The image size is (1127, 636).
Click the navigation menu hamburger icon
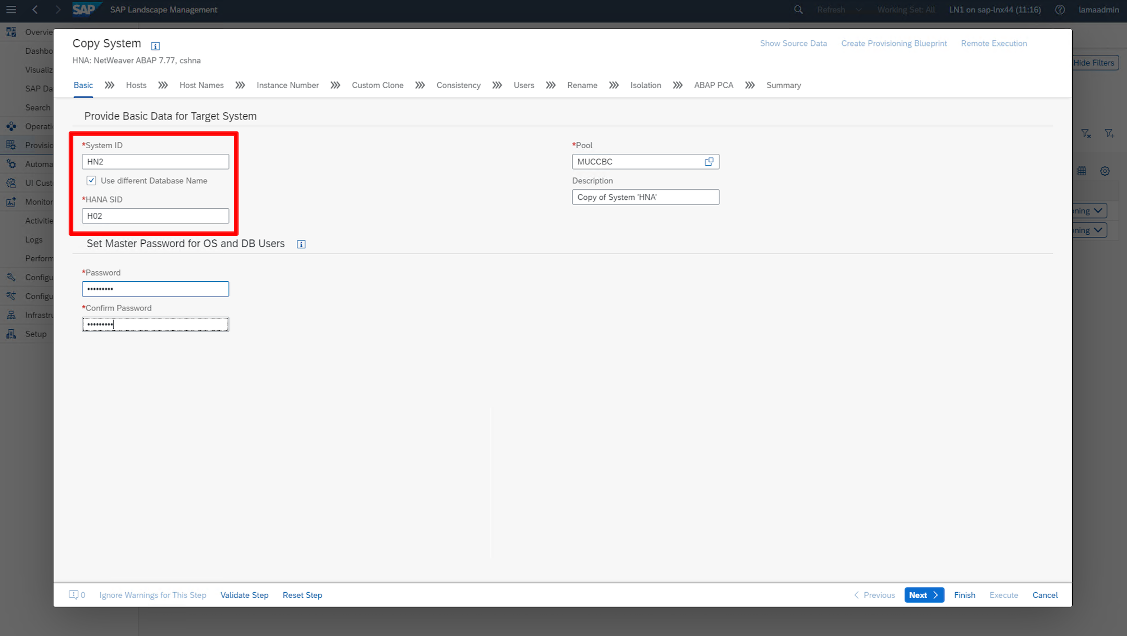tap(11, 9)
